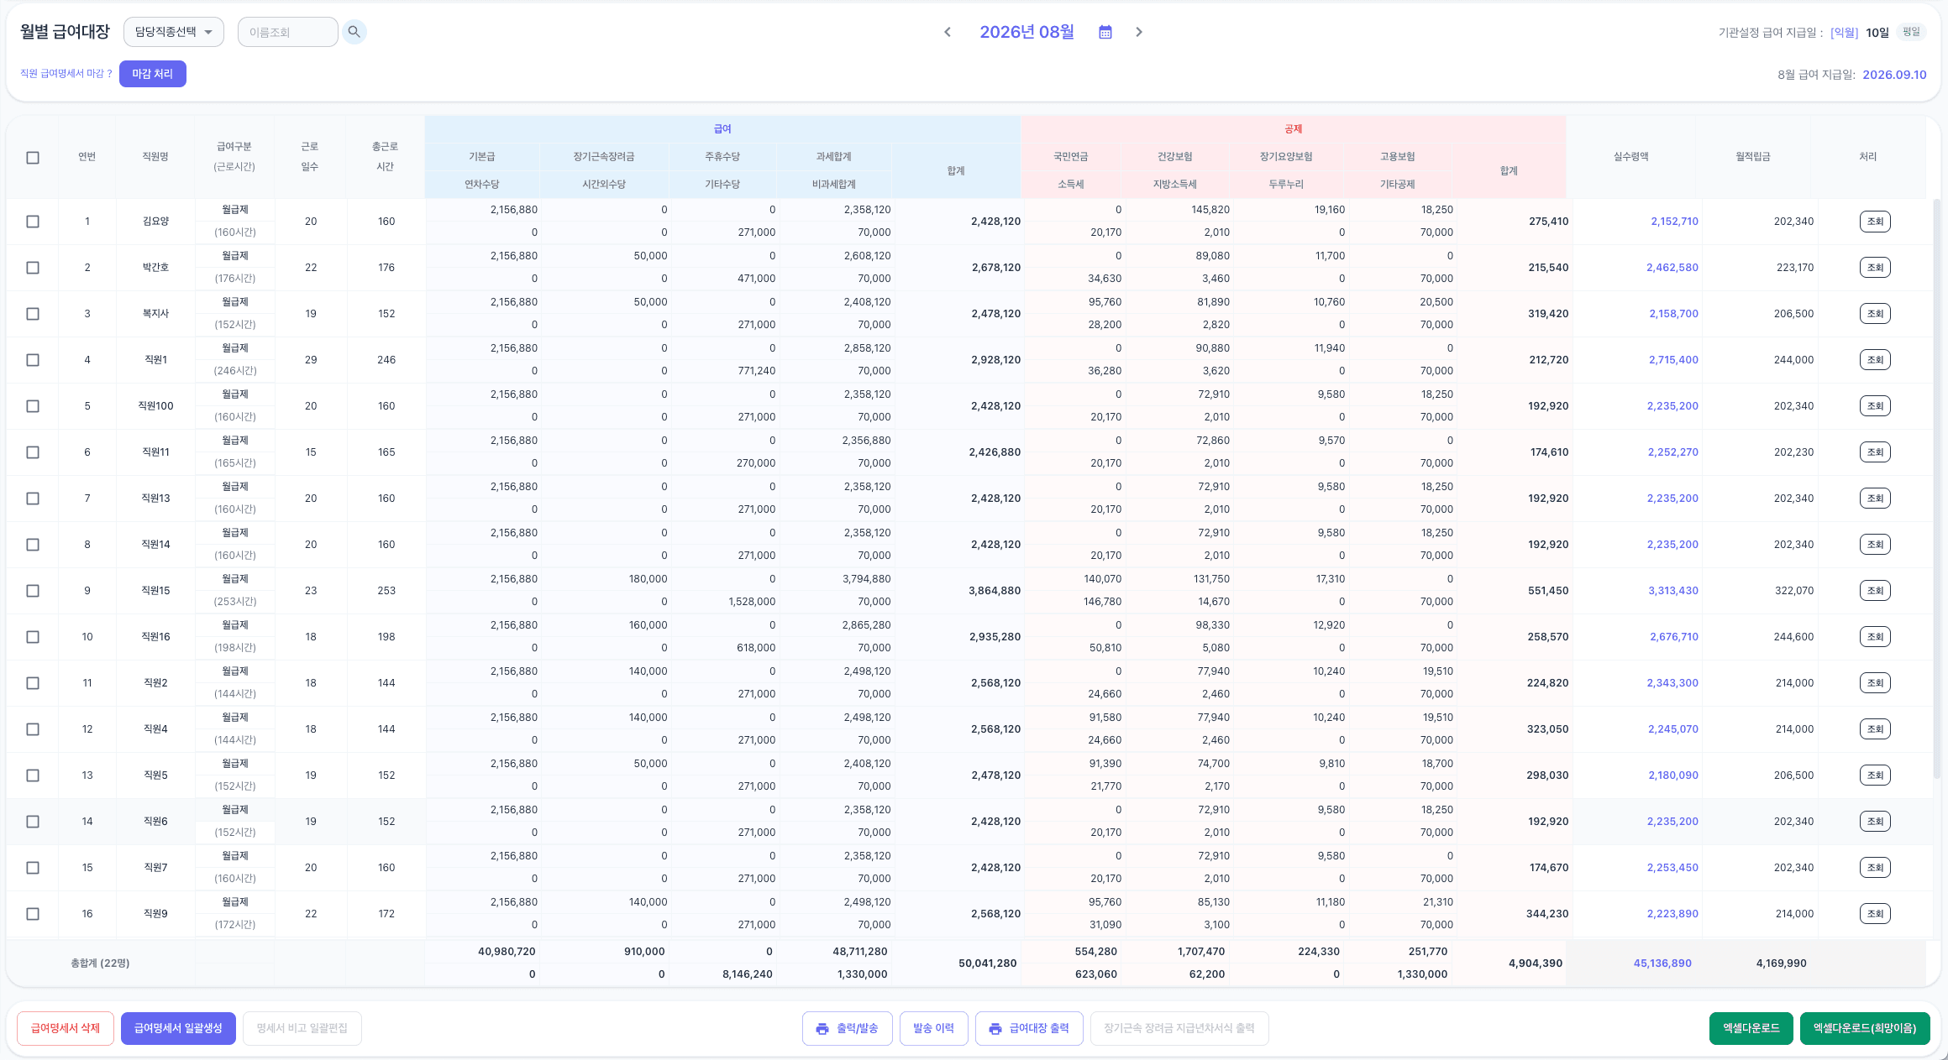The image size is (1948, 1060).
Task: Click 급여명세서 삭제 button
Action: (66, 1028)
